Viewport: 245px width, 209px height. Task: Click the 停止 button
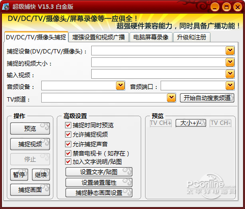pos(30,159)
